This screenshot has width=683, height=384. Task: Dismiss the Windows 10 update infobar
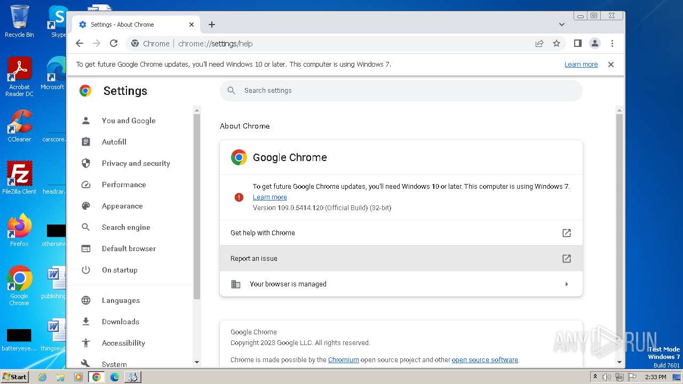click(611, 65)
